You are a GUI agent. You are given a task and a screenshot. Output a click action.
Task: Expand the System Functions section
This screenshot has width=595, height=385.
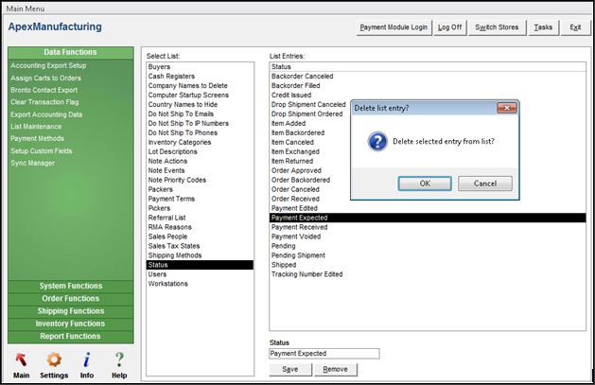[71, 286]
